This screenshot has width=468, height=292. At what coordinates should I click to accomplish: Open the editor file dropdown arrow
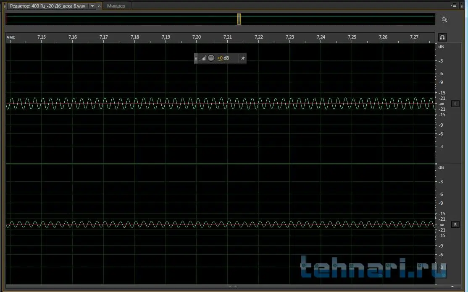[92, 6]
